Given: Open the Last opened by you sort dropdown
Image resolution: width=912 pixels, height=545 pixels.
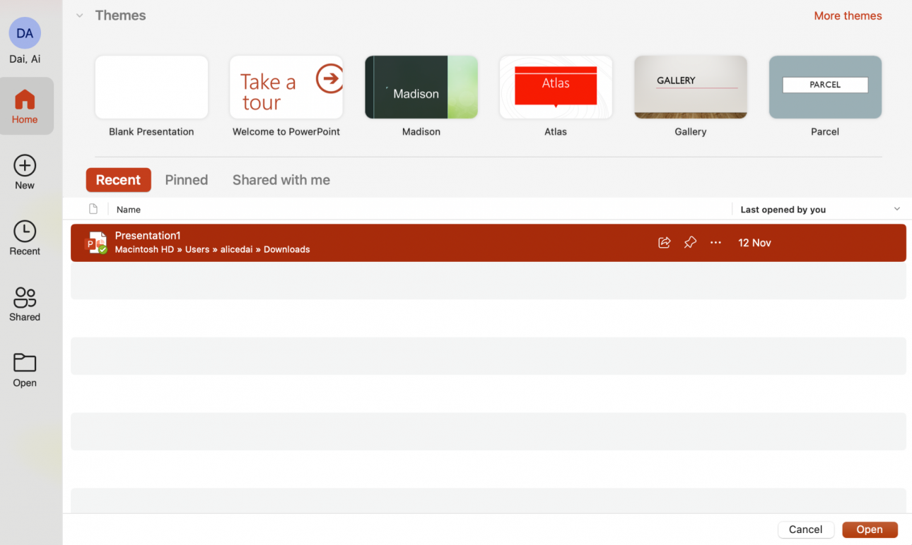Looking at the screenshot, I should pos(897,209).
